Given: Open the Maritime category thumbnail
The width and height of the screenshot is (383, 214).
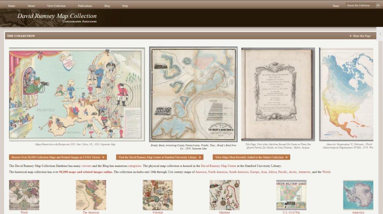Looking at the screenshot, I should coord(224,195).
